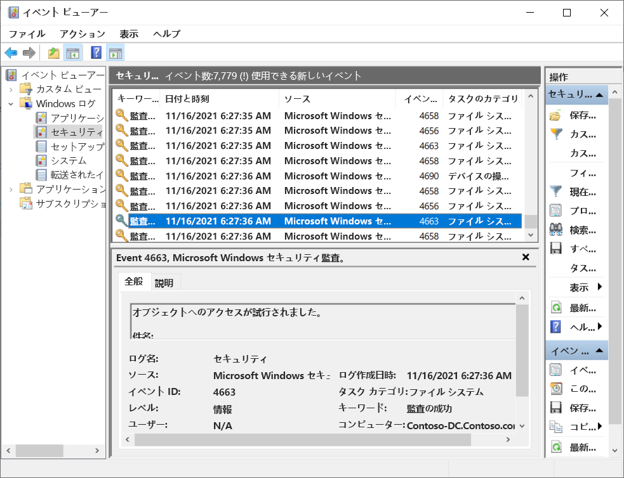Open the ファイル menu

tap(27, 34)
